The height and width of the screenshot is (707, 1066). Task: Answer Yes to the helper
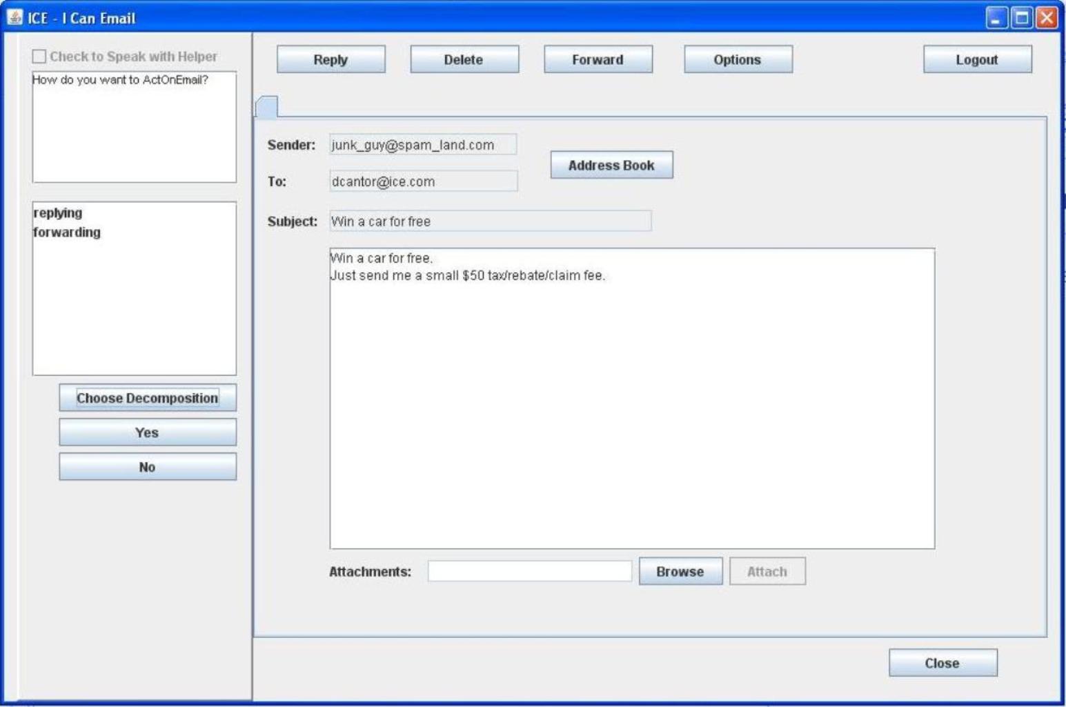(x=147, y=432)
